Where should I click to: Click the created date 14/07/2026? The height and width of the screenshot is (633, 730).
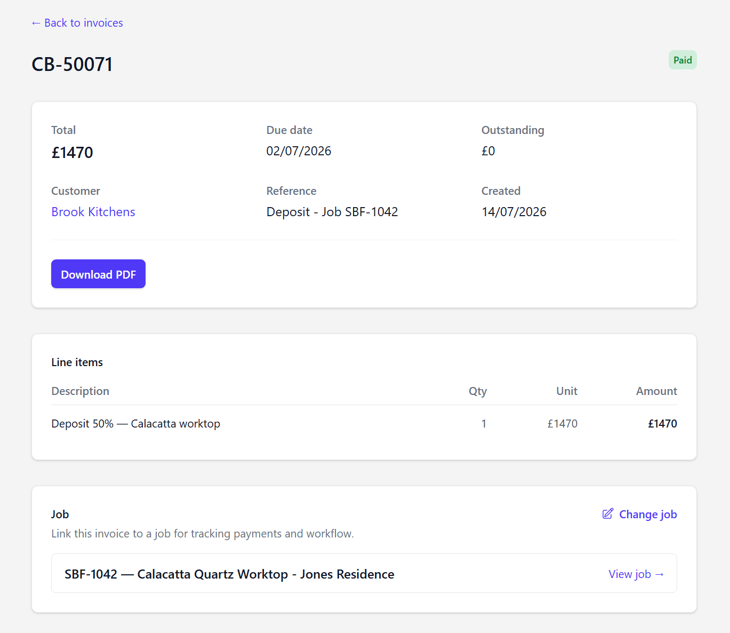pyautogui.click(x=514, y=212)
